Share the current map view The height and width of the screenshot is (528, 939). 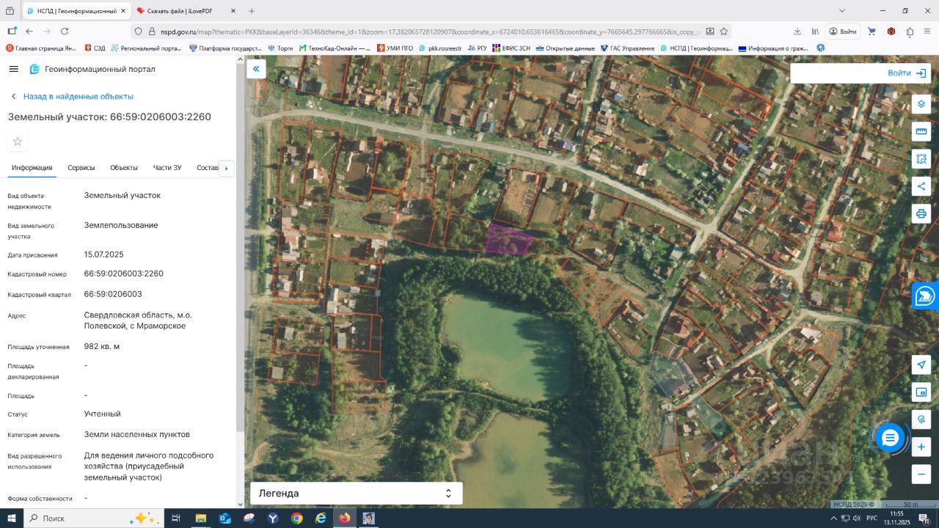(921, 186)
